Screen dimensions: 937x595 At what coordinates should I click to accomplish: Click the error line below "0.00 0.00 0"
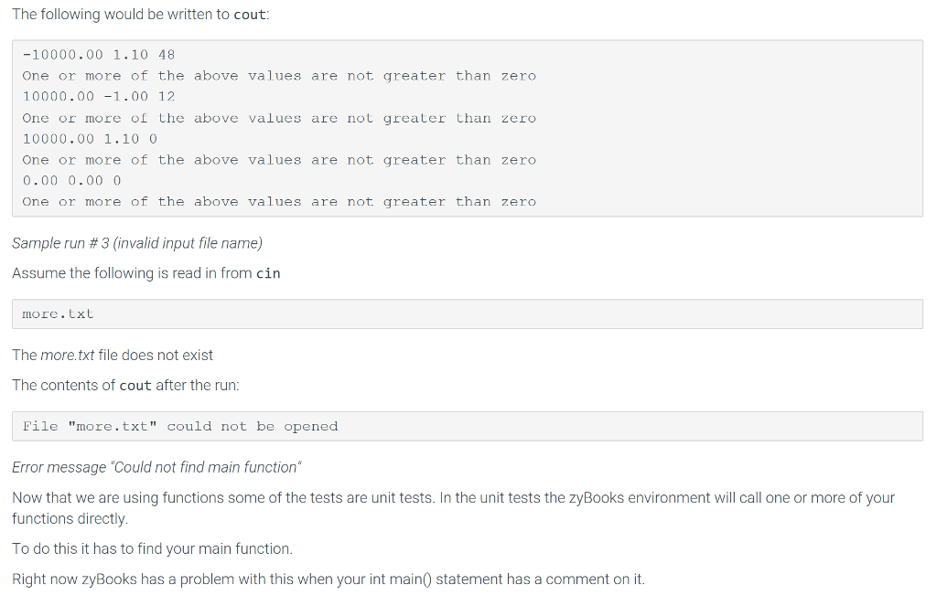pyautogui.click(x=279, y=202)
